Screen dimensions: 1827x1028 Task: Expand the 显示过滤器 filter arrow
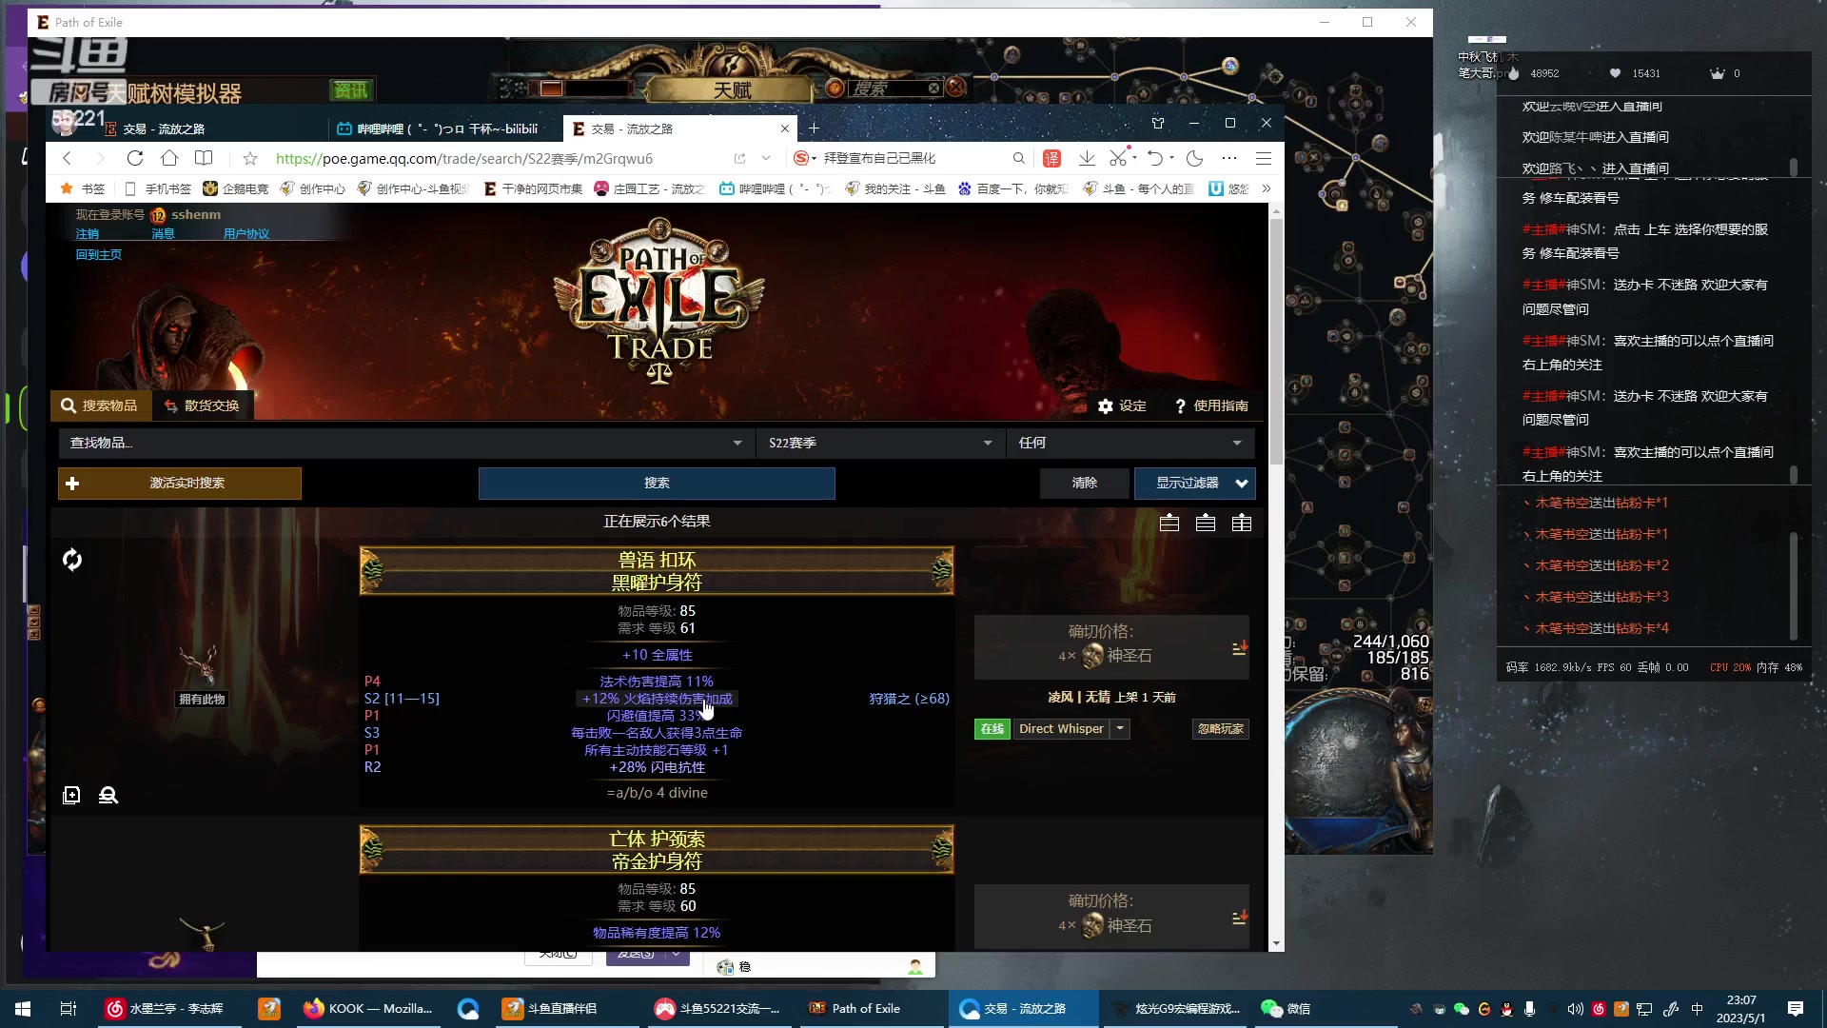1242,484
